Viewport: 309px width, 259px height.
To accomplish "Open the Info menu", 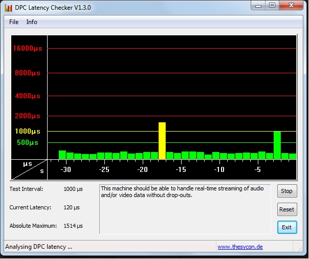I will 32,22.
